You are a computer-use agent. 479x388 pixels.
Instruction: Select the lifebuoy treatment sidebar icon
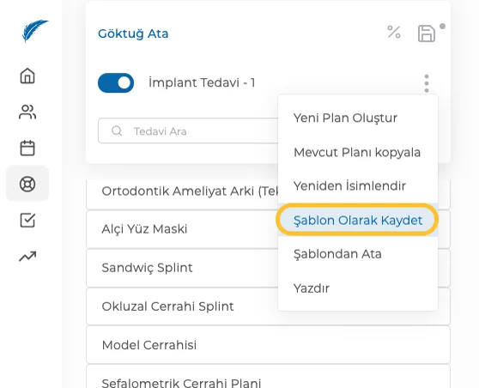pos(27,184)
